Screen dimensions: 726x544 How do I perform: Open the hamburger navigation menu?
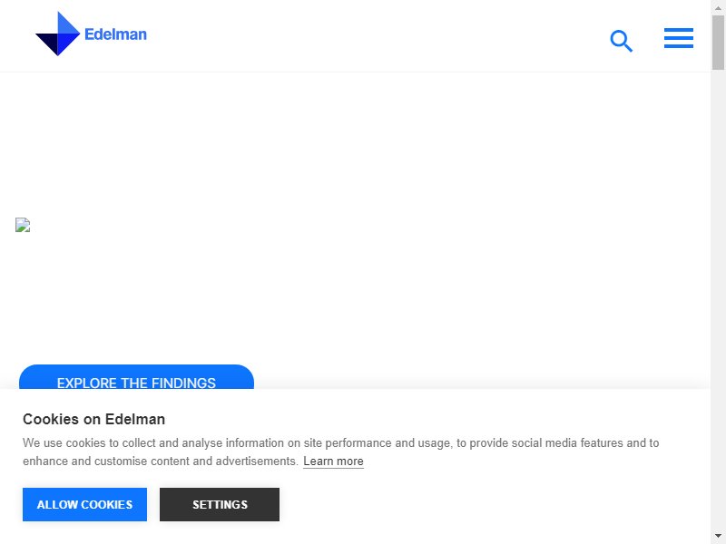(x=678, y=38)
